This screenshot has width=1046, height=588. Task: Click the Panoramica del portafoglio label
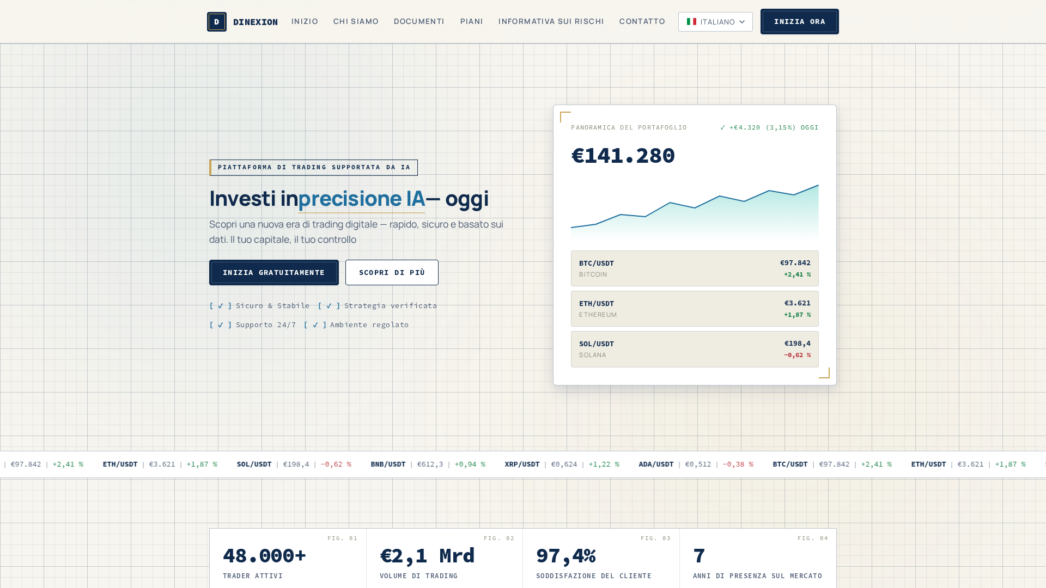[629, 127]
